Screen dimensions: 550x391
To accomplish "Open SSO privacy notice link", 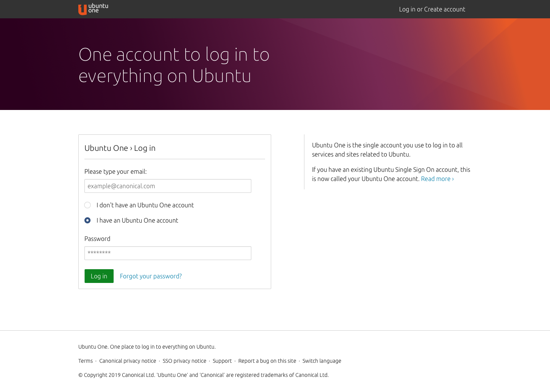I will coord(184,361).
